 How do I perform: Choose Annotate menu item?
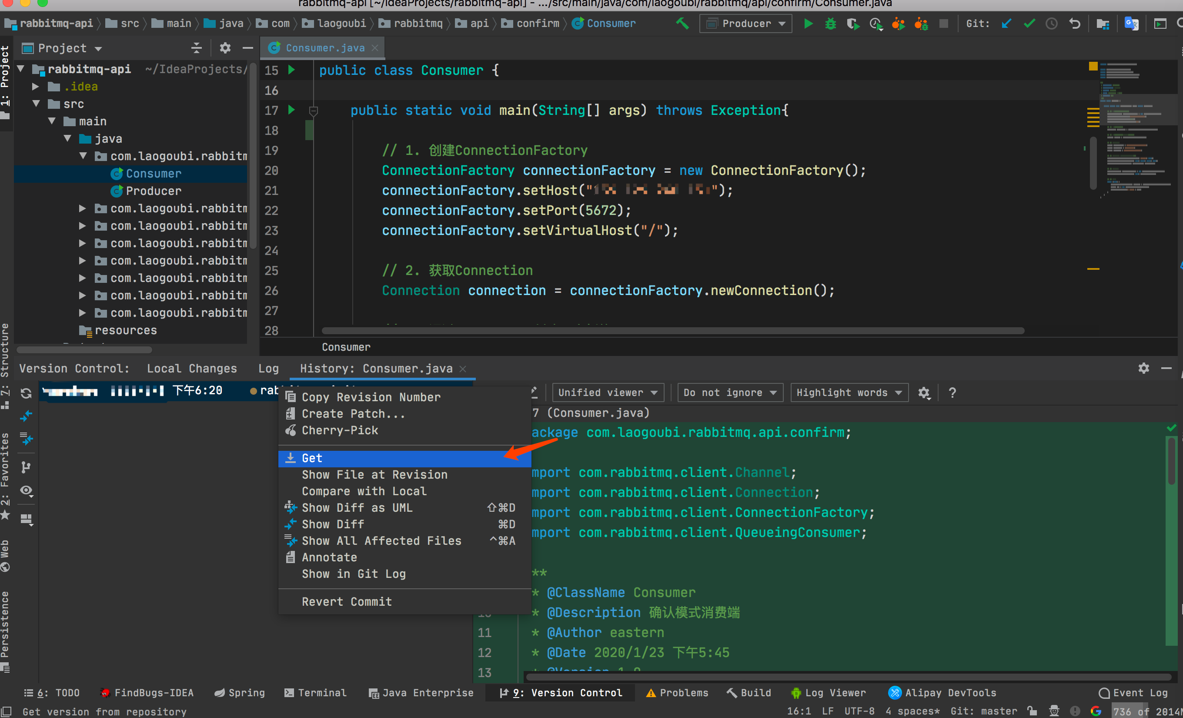(x=405, y=557)
